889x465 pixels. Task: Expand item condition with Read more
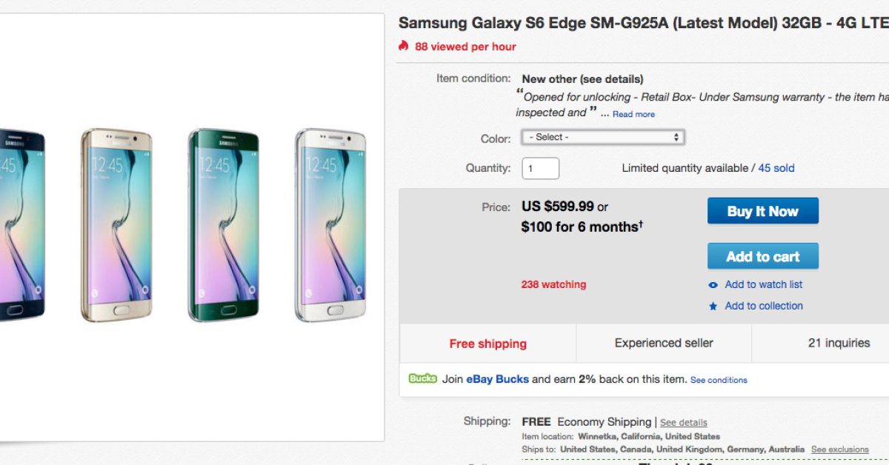pyautogui.click(x=633, y=114)
